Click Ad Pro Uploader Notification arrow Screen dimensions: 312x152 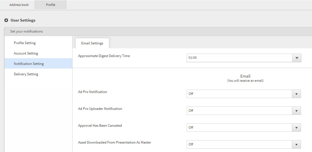coord(296,111)
